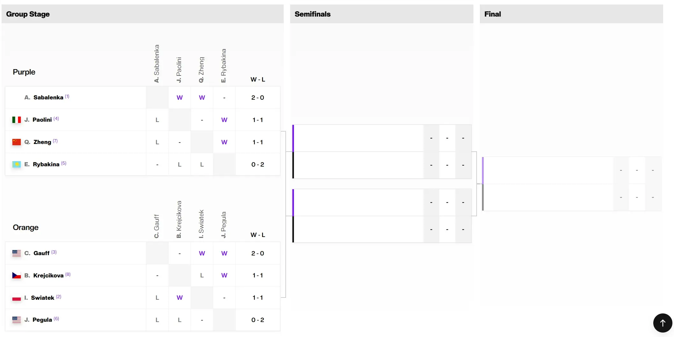Viewport: 674px width, 337px height.
Task: Click USA flag next to J. Pegula
Action: click(17, 320)
